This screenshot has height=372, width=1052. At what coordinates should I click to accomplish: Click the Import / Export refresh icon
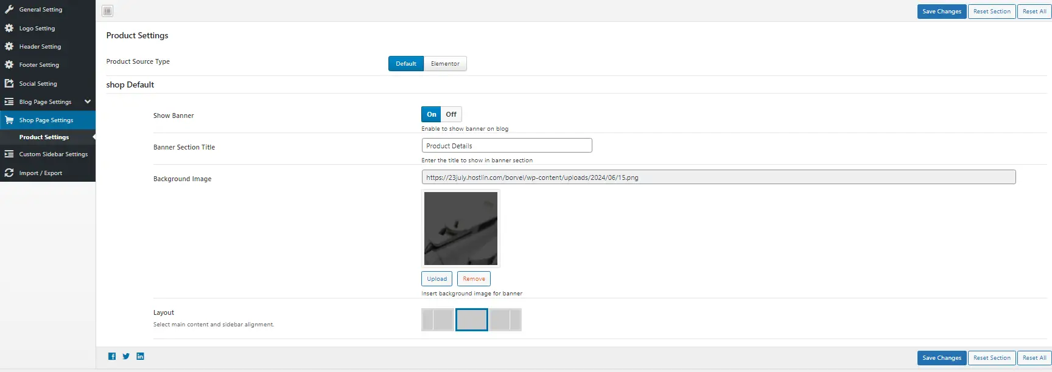(9, 173)
